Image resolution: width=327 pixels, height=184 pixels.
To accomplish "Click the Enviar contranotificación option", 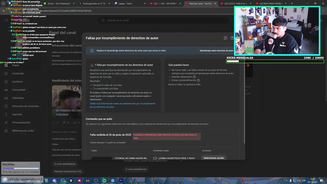I will (184, 80).
